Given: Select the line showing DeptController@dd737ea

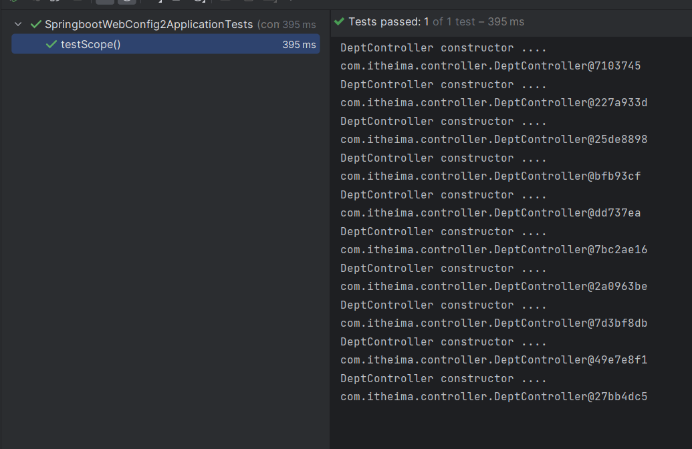Looking at the screenshot, I should pos(490,213).
